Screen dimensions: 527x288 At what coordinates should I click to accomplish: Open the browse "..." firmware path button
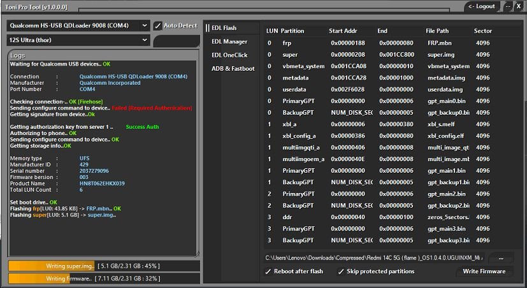(501, 258)
